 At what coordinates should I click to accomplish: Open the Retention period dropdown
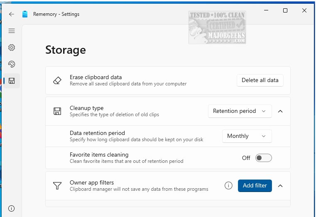click(240, 111)
